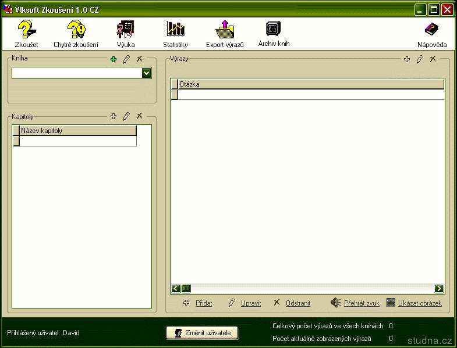Viewport: 457px width, 348px height.
Task: Add a new chapter in Kapitoly panel
Action: coord(114,116)
